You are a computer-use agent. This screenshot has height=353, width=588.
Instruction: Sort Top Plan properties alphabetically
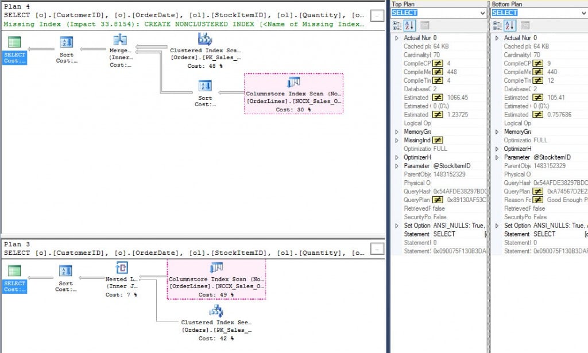click(x=410, y=25)
